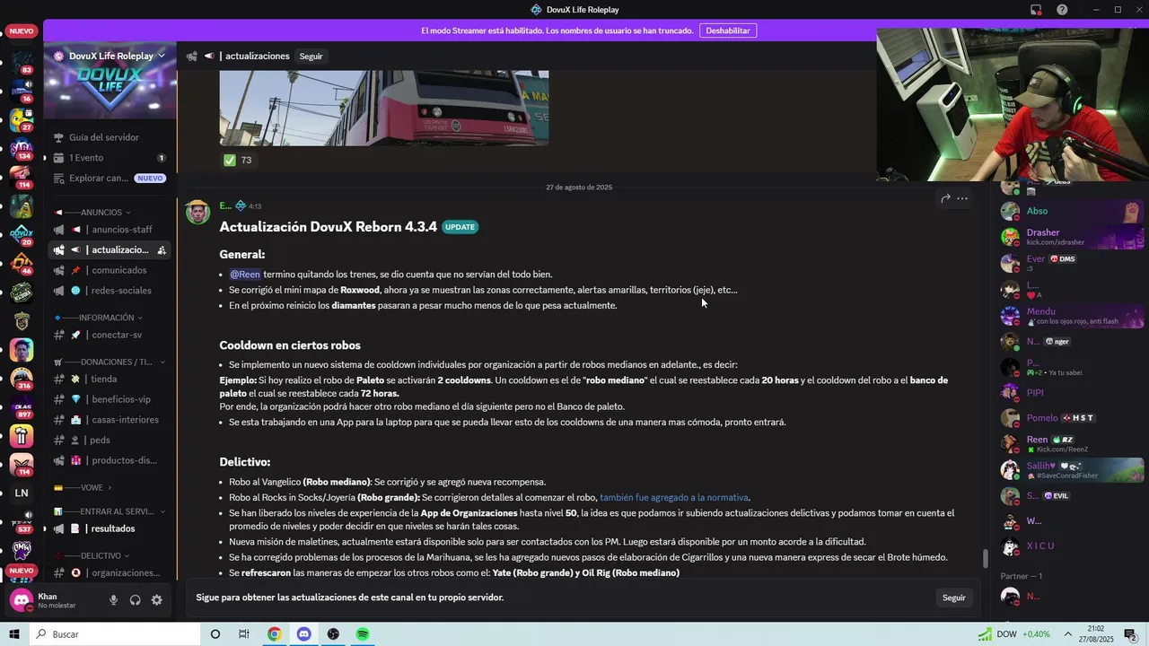This screenshot has height=646, width=1149.
Task: Click the message author avatar
Action: pyautogui.click(x=197, y=212)
